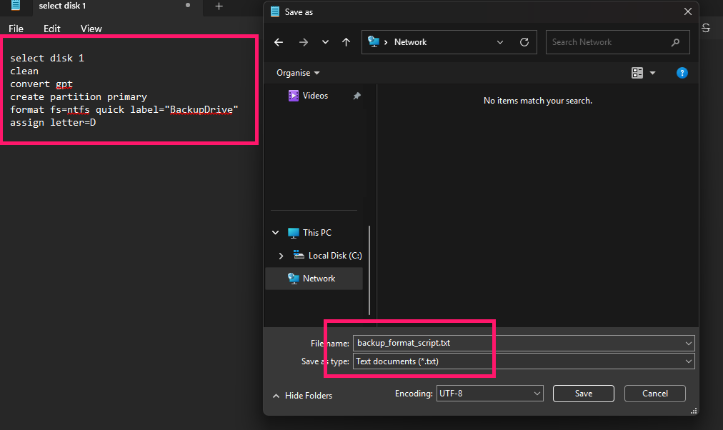Click the 'assign letter=D' line in Notepad

[x=53, y=123]
